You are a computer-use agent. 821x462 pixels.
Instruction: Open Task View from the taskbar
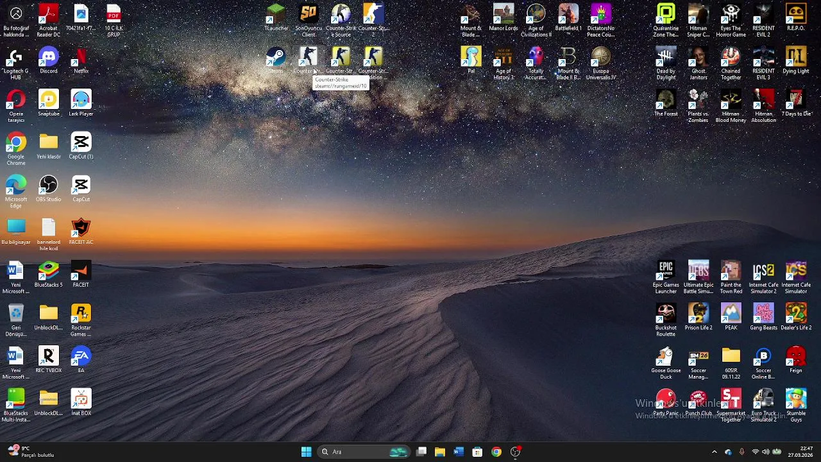[421, 452]
